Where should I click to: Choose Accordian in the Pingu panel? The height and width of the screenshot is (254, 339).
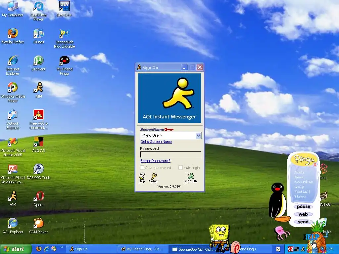(x=304, y=182)
